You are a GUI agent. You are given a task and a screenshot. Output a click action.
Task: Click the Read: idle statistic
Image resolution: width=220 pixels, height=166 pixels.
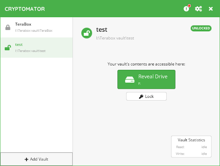(191, 147)
